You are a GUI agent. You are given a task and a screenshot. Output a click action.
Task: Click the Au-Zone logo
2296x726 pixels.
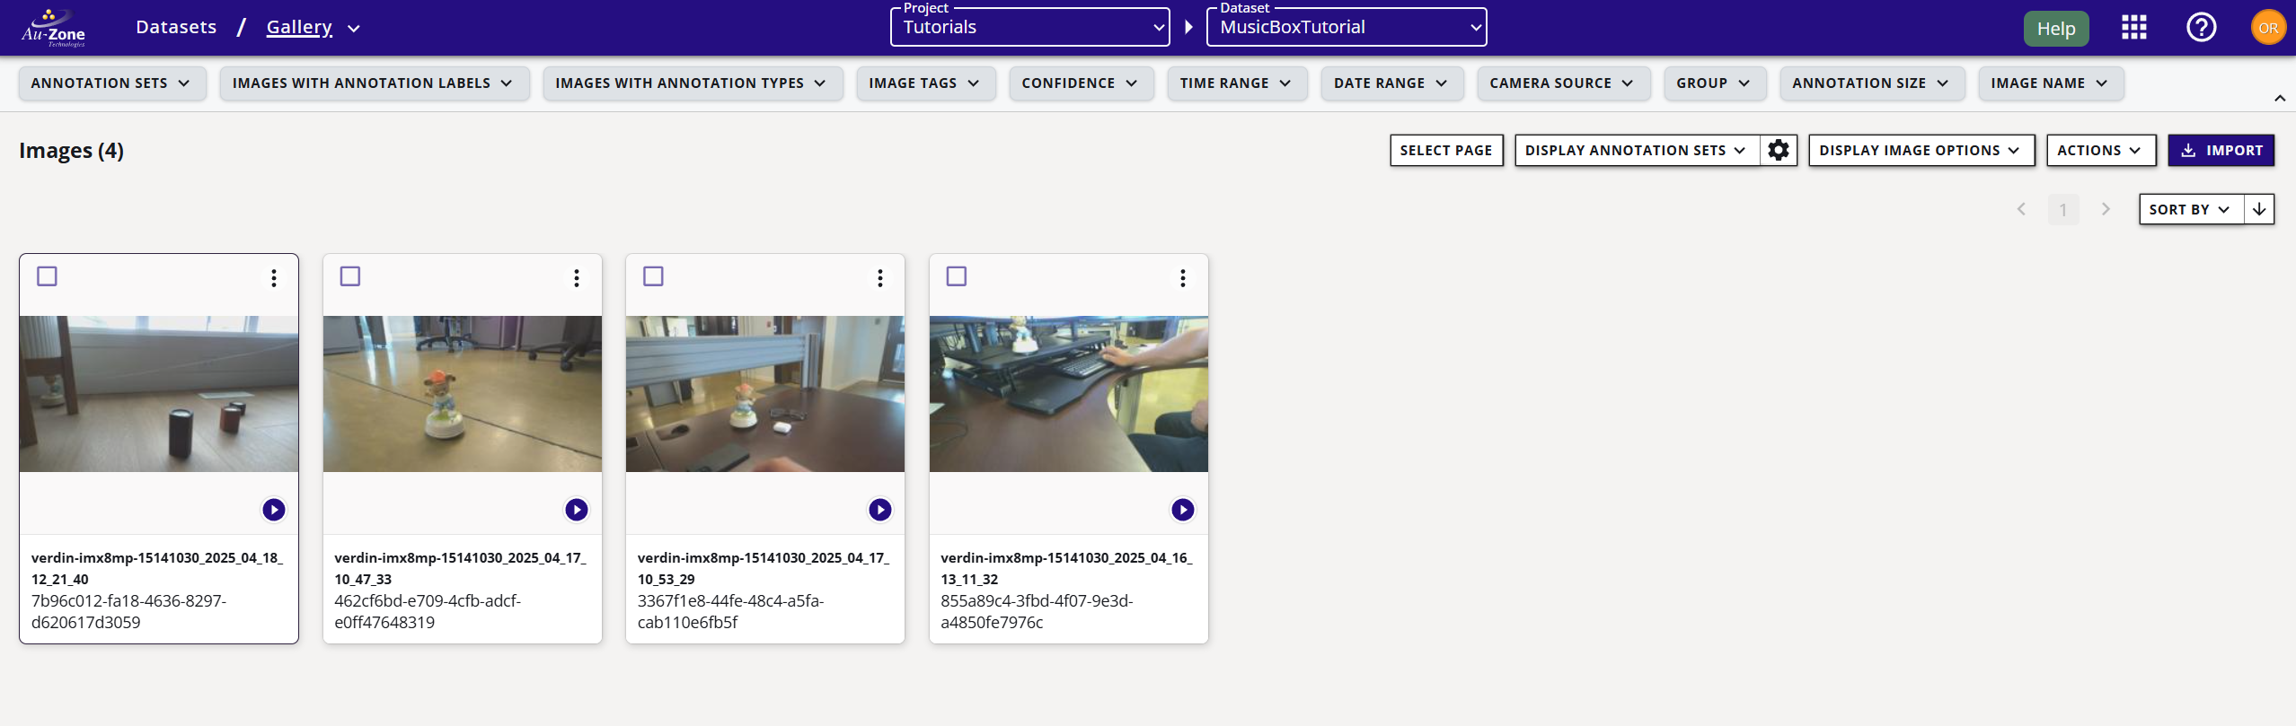[54, 28]
